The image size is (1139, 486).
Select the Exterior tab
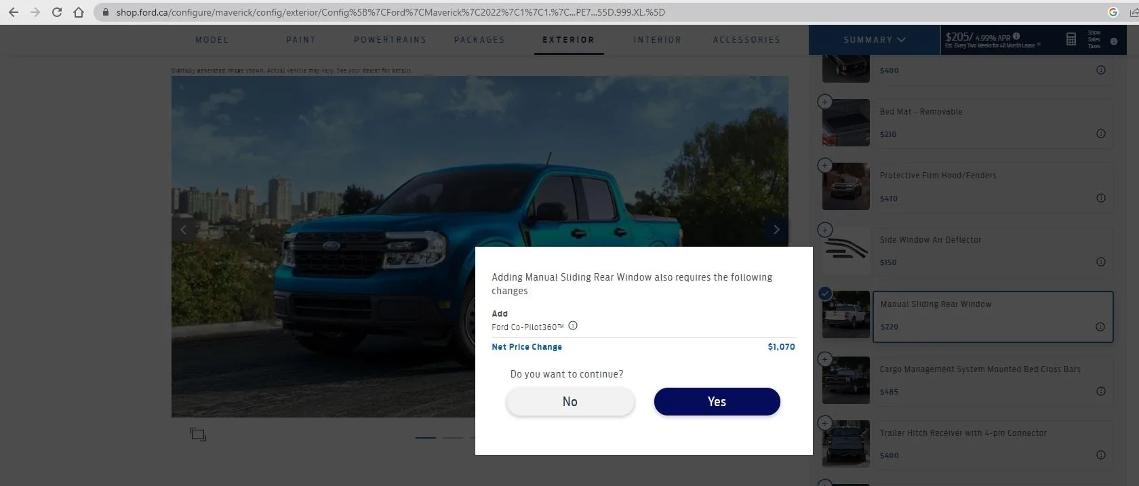(568, 40)
